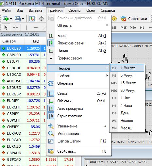Click Шаг за шагом item
The height and width of the screenshot is (166, 152).
tap(78, 141)
